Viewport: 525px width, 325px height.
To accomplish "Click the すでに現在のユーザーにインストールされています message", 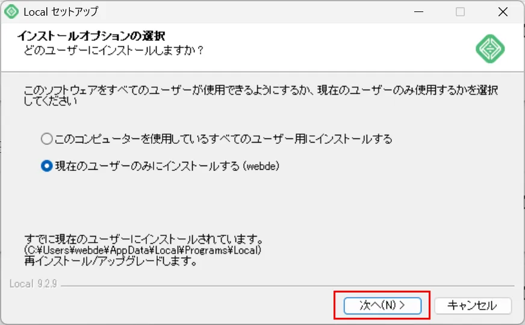I will point(143,238).
